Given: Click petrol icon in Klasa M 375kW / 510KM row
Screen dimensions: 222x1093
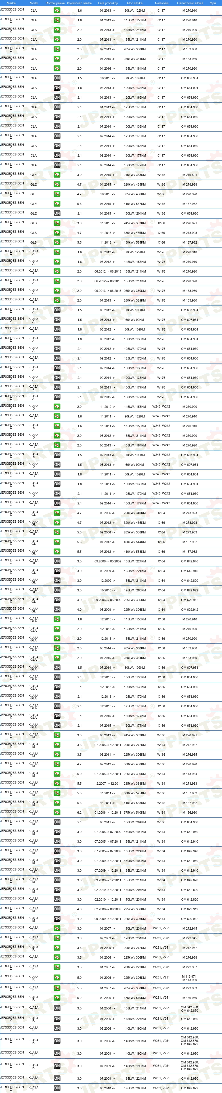Looking at the screenshot, I should click(x=57, y=813).
